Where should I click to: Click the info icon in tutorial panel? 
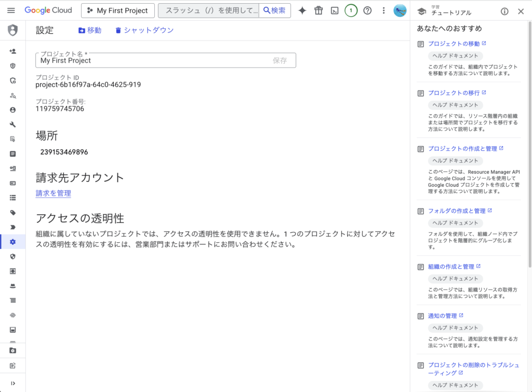point(504,11)
